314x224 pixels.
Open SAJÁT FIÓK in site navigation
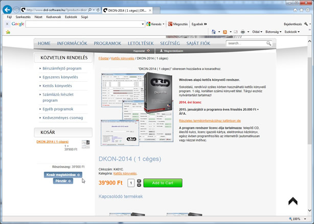tap(198, 43)
